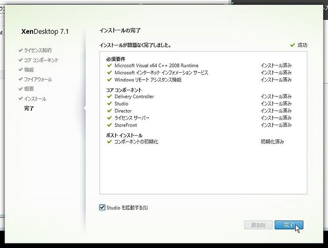
Task: Select the ファイアウォール step in sidebar
Action: click(38, 79)
